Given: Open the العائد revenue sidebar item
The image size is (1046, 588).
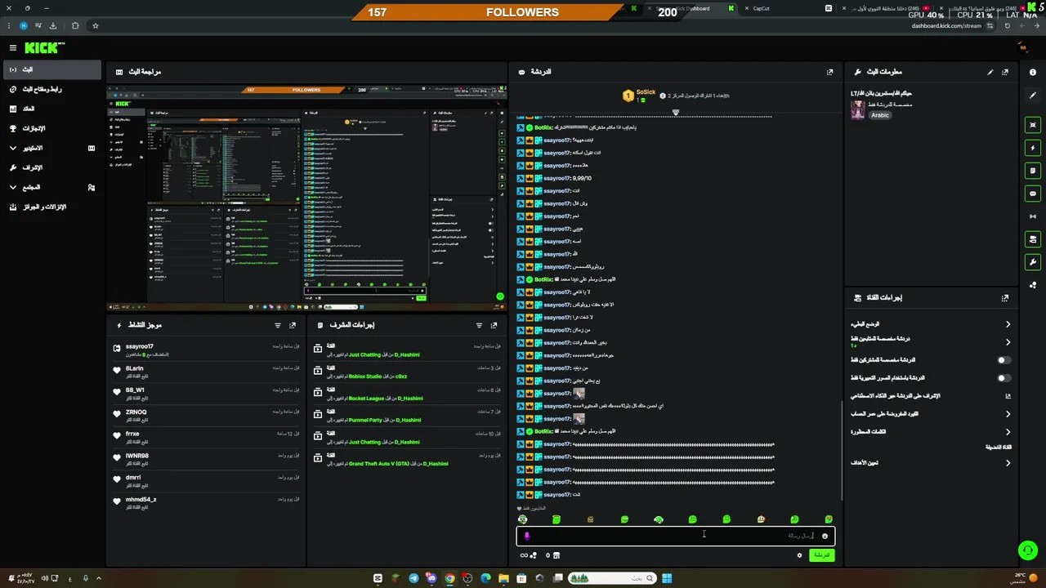Looking at the screenshot, I should click(x=52, y=109).
